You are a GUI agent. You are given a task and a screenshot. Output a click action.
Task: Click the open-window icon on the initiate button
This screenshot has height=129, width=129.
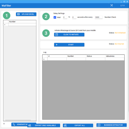click(x=57, y=35)
